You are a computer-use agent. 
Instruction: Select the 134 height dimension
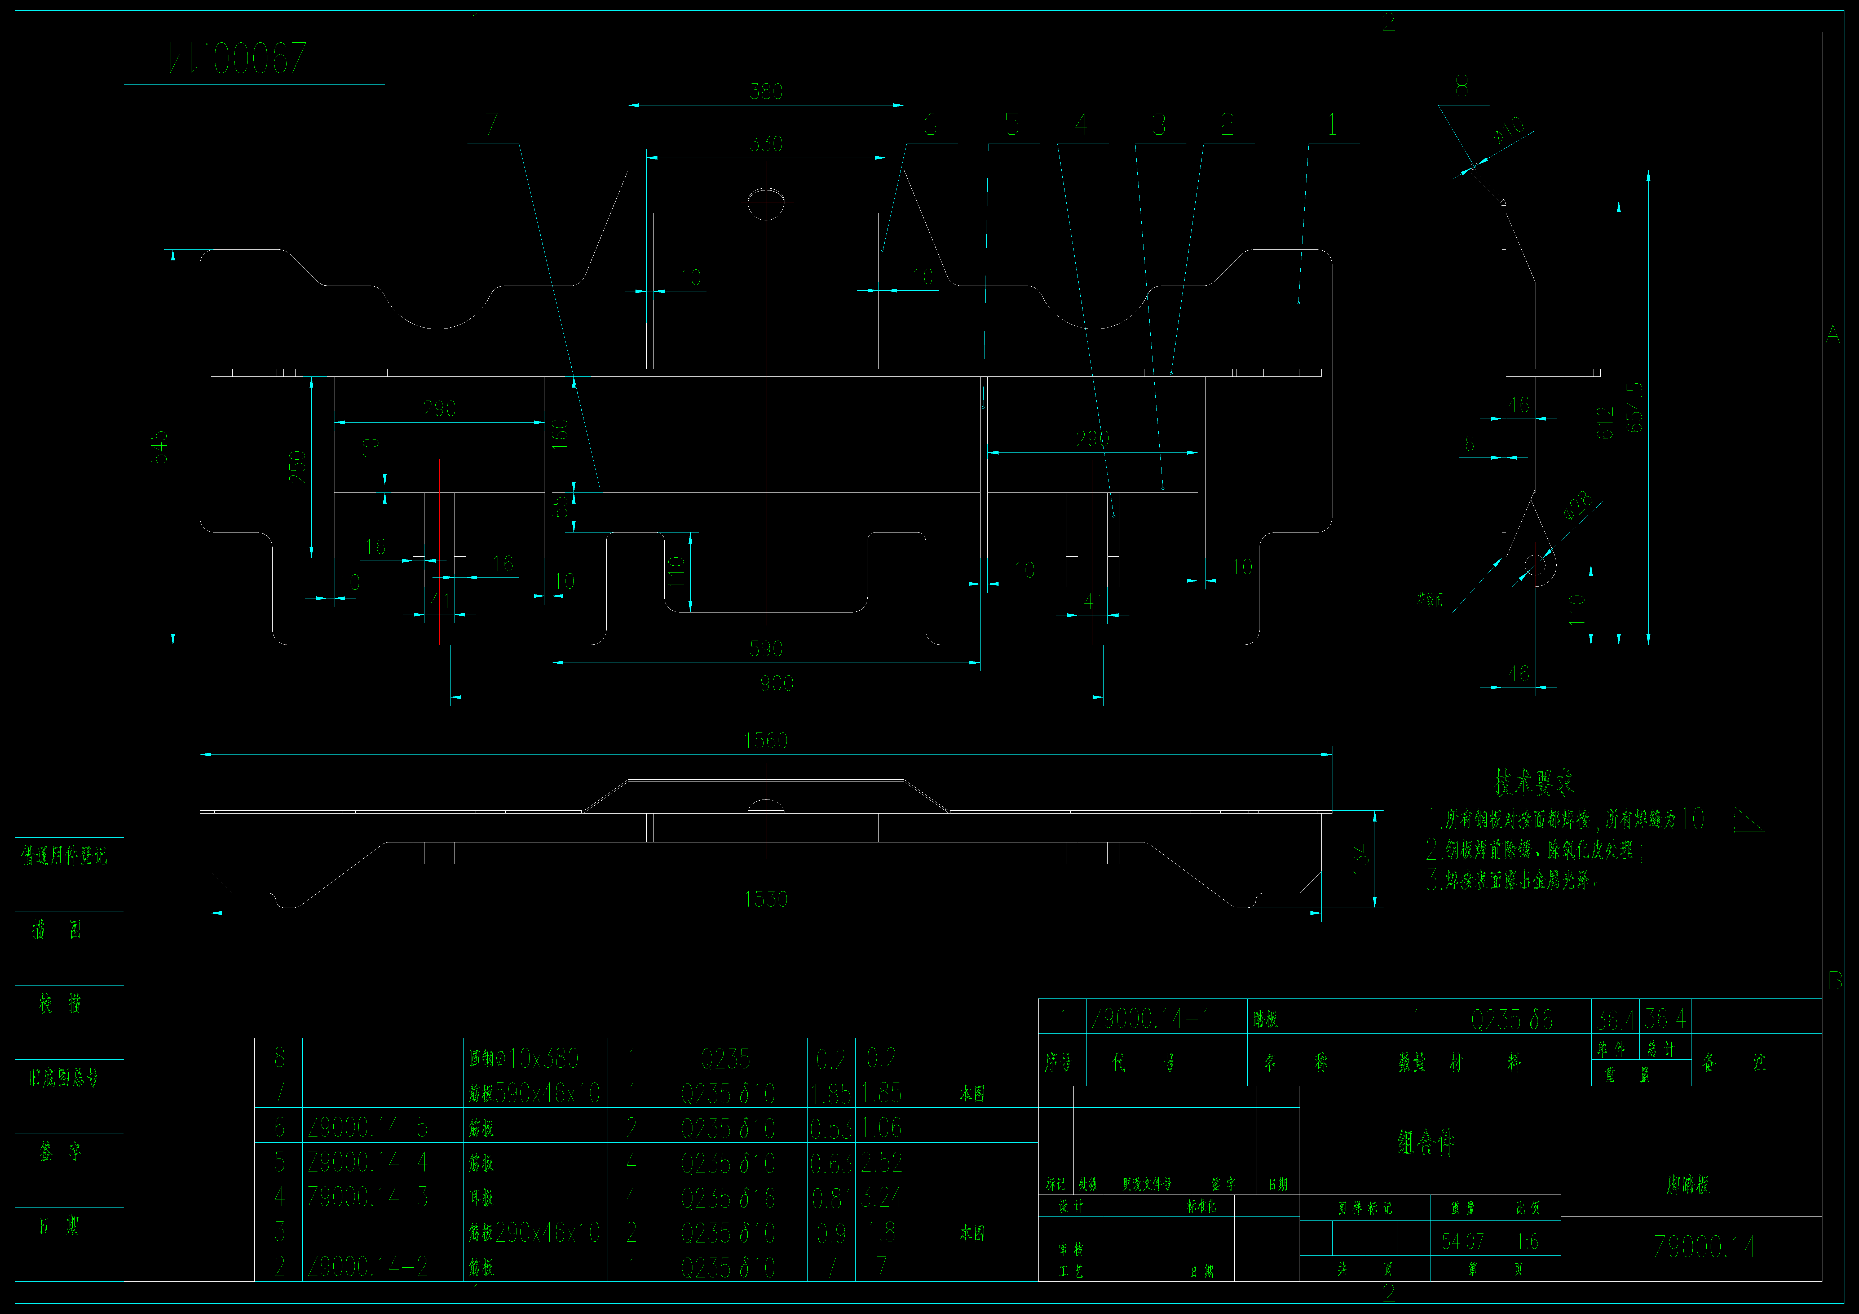[1361, 859]
